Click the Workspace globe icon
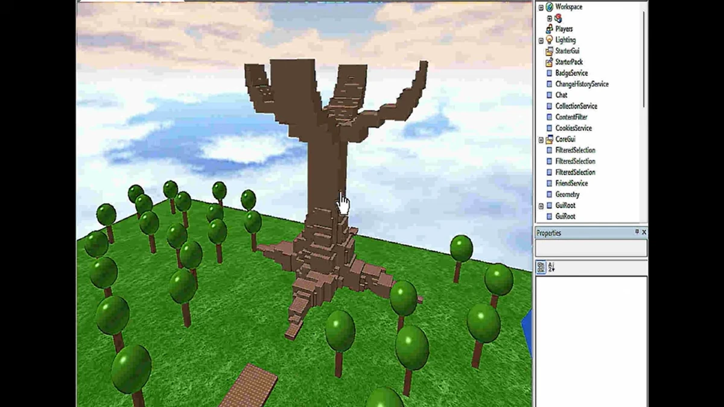The width and height of the screenshot is (724, 407). (x=549, y=7)
